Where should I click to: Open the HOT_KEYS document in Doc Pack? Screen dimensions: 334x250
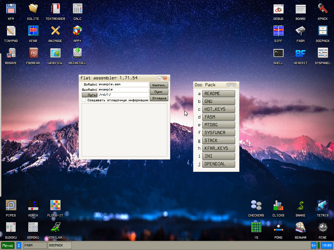219,109
